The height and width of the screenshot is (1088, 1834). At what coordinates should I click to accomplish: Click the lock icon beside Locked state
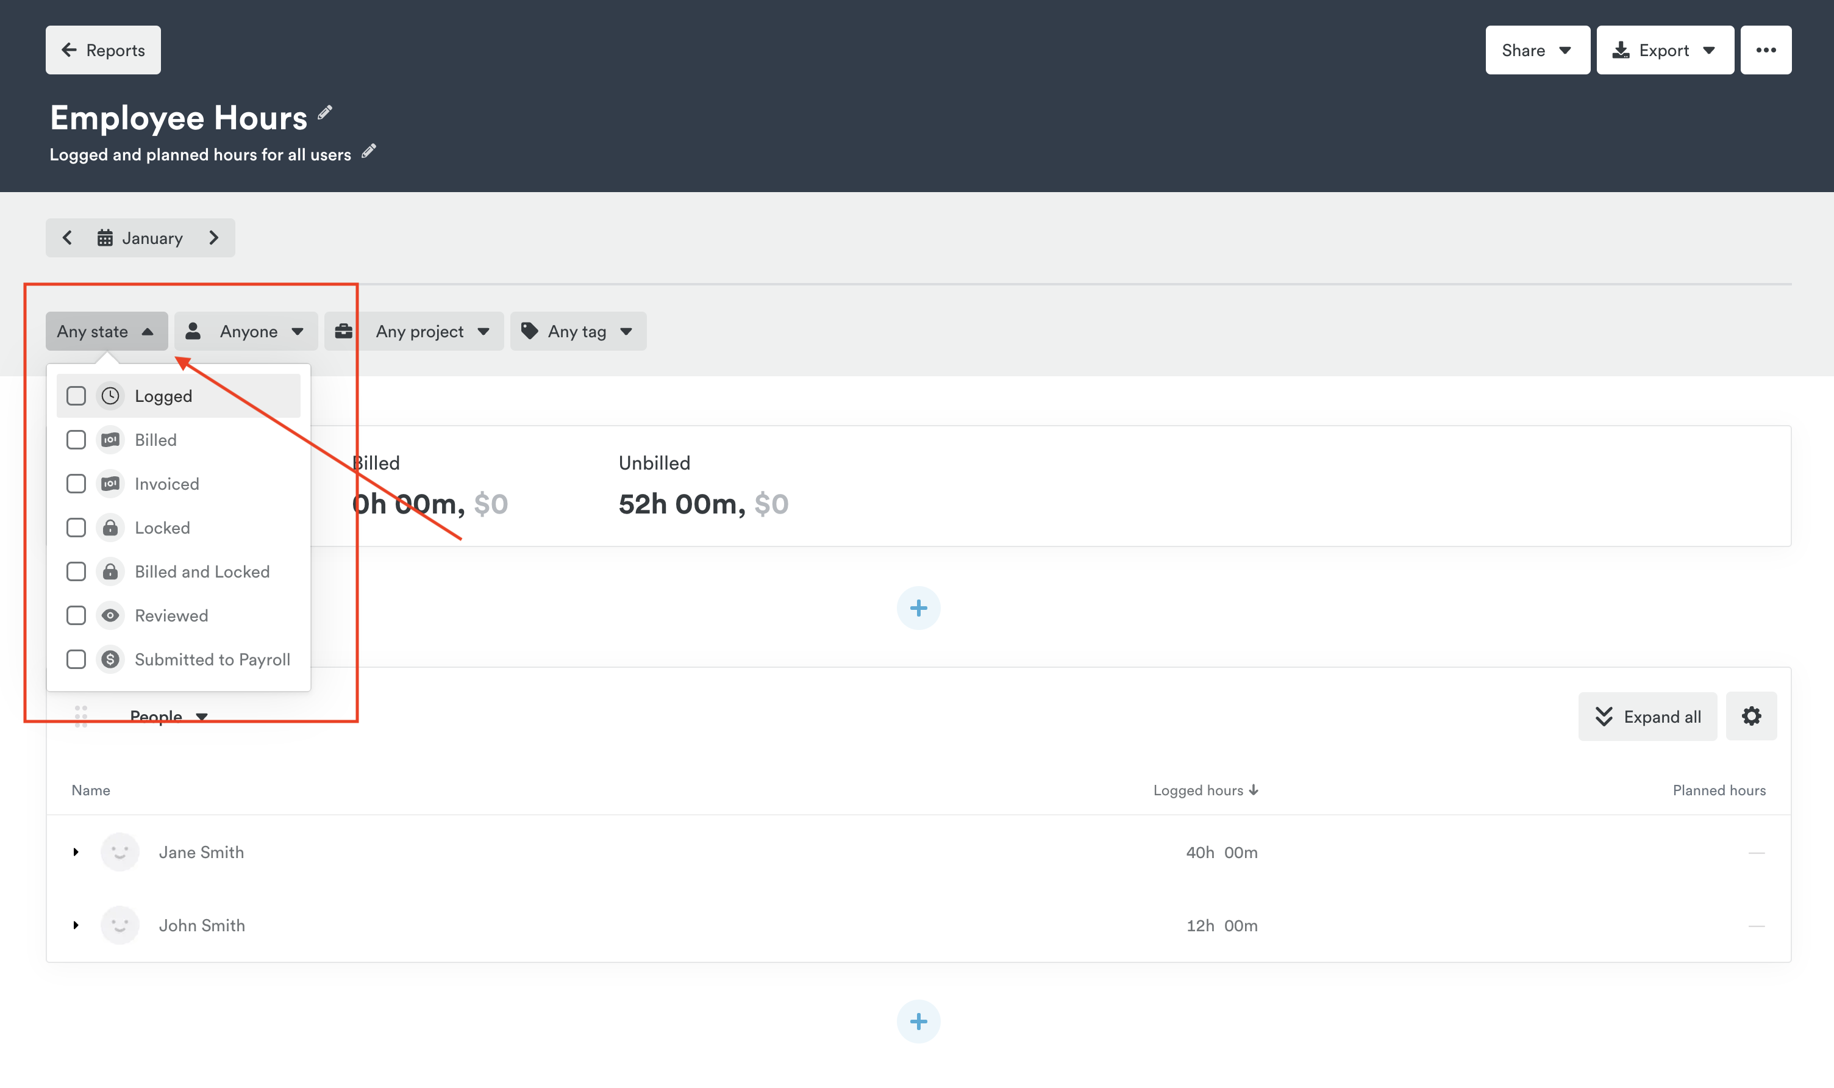click(110, 527)
